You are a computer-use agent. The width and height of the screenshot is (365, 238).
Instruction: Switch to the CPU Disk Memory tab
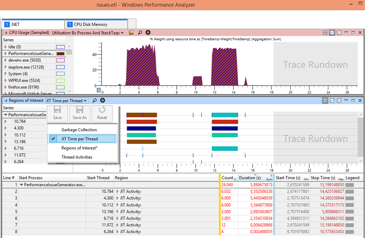pyautogui.click(x=96, y=24)
